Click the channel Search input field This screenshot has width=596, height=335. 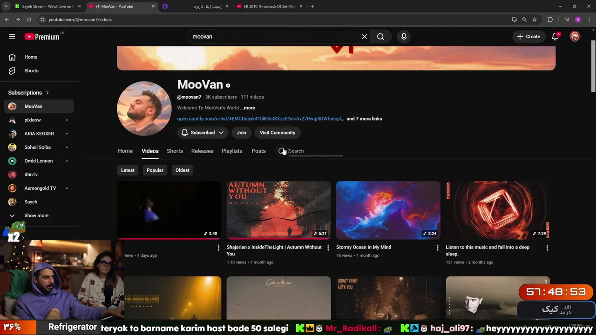pos(315,151)
